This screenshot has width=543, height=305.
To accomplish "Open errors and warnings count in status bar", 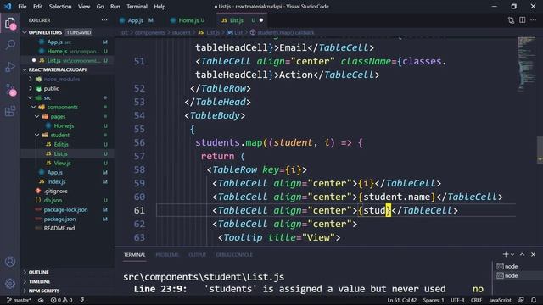I will coord(62,300).
